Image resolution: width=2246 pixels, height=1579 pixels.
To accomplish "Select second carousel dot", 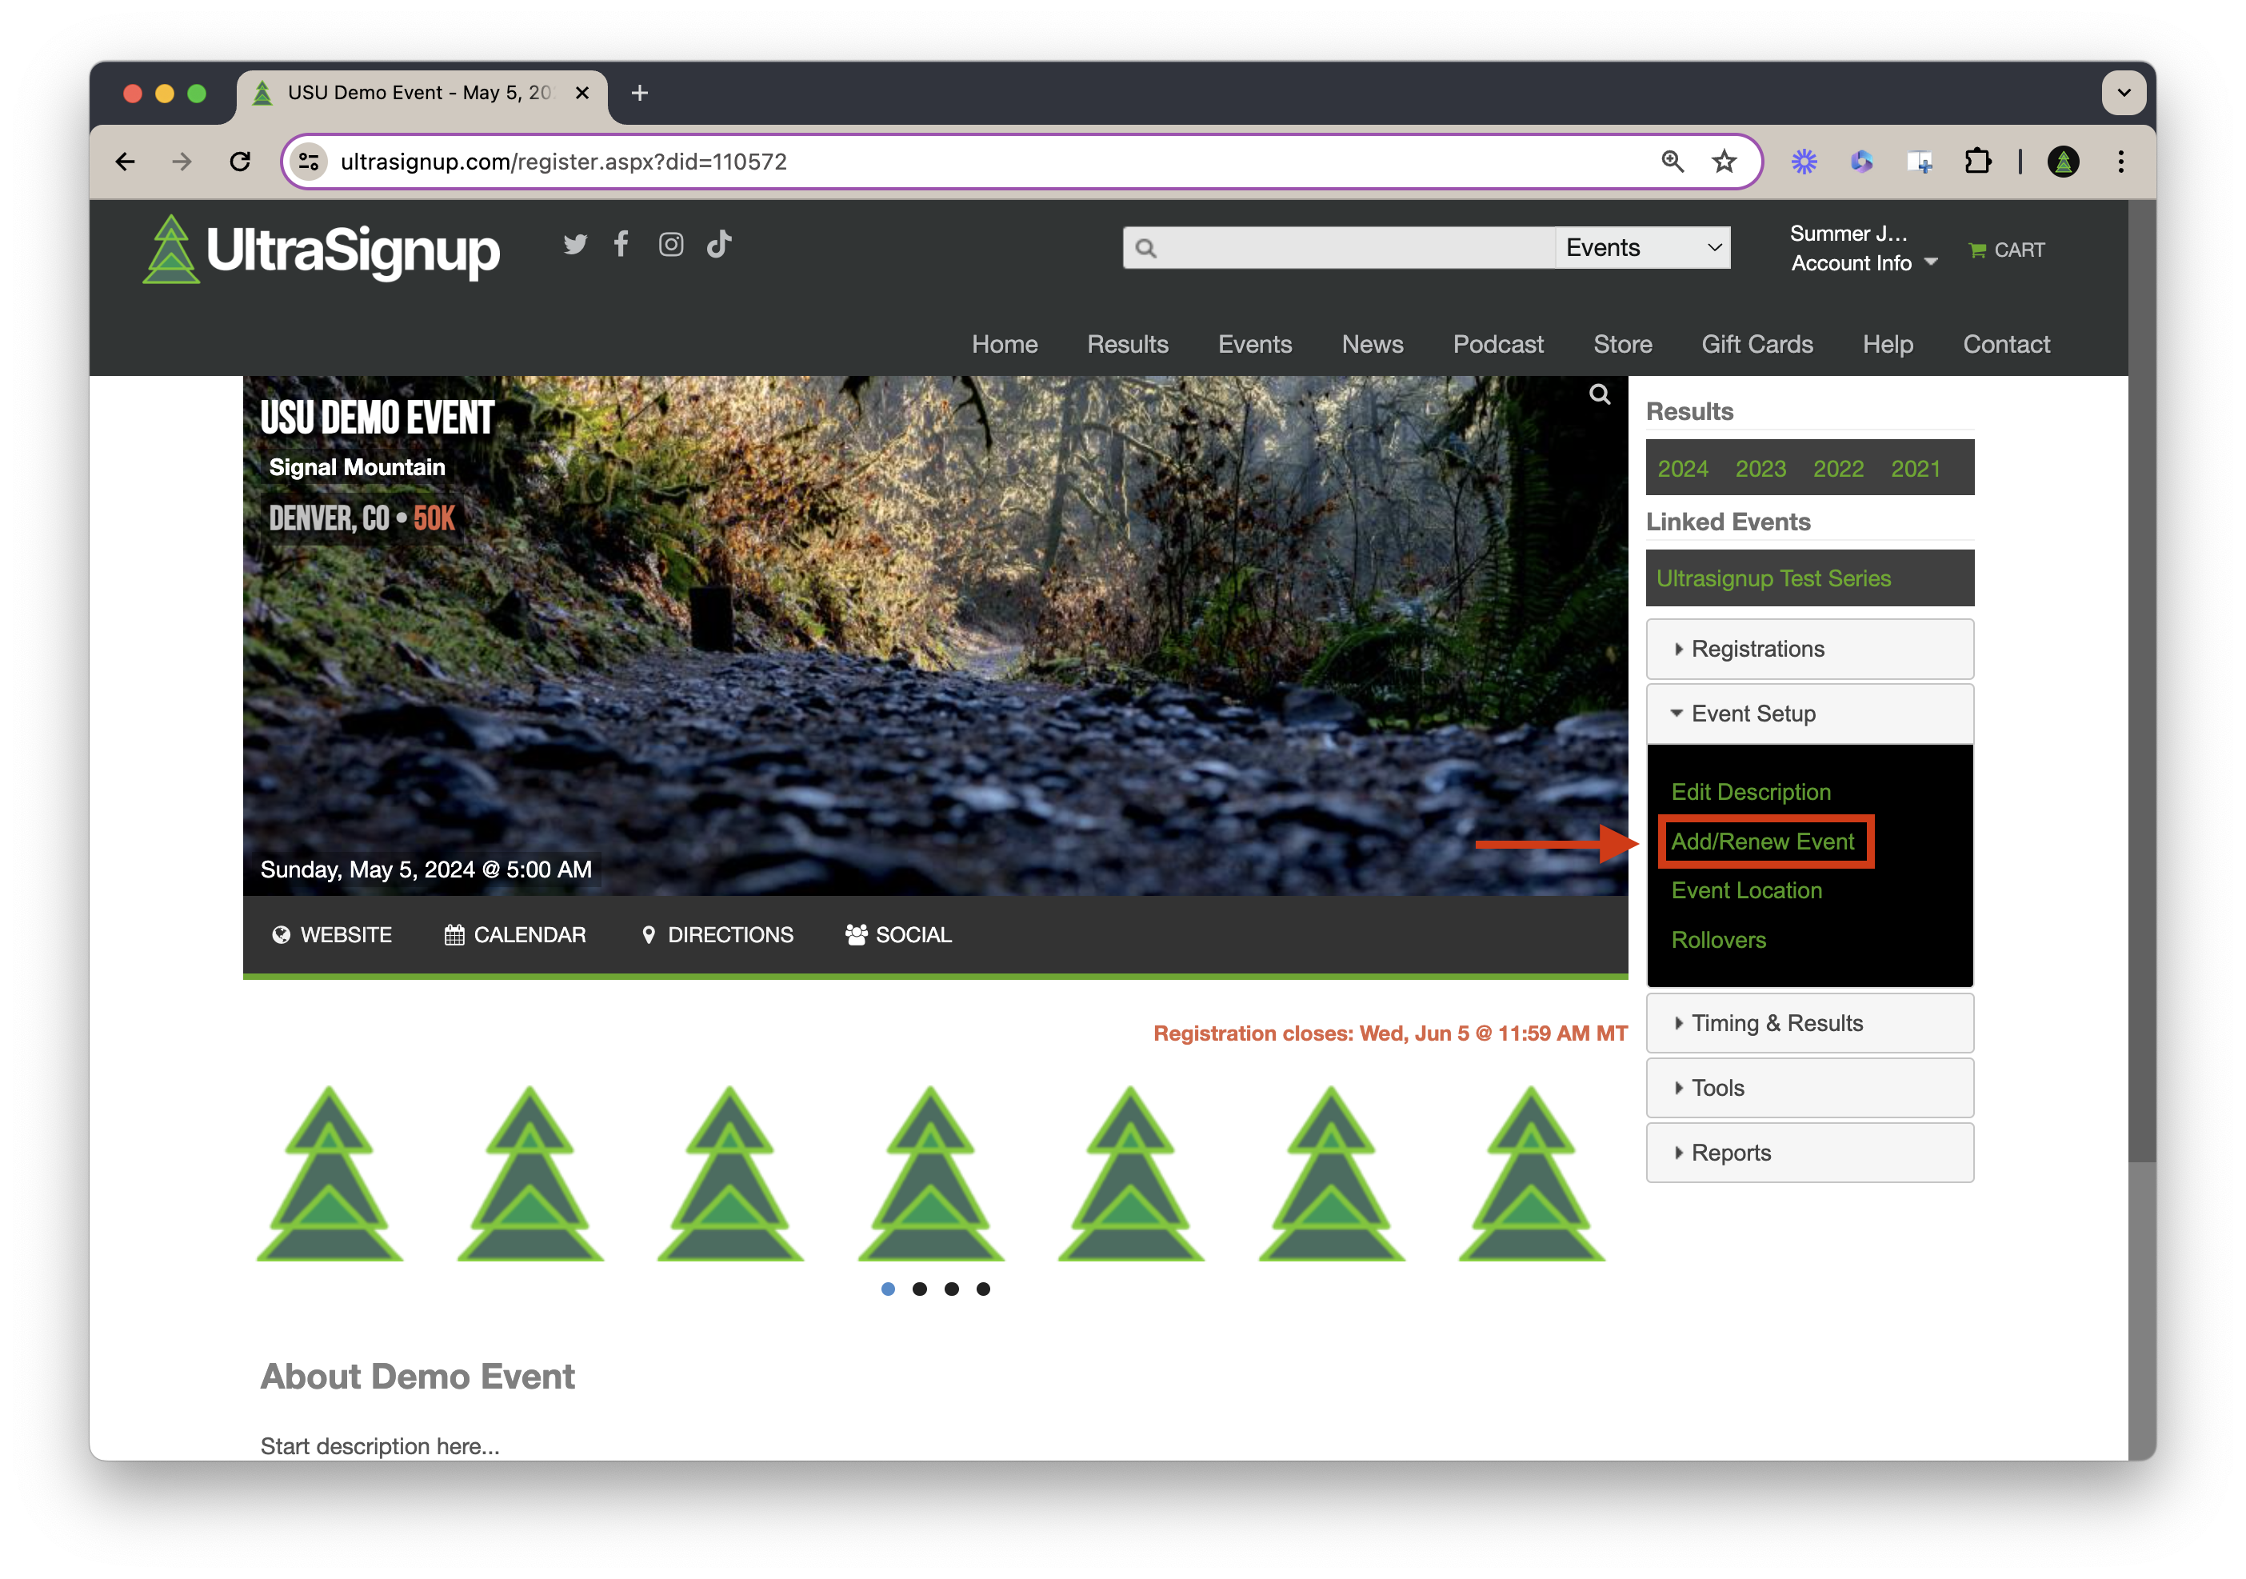I will (x=920, y=1289).
